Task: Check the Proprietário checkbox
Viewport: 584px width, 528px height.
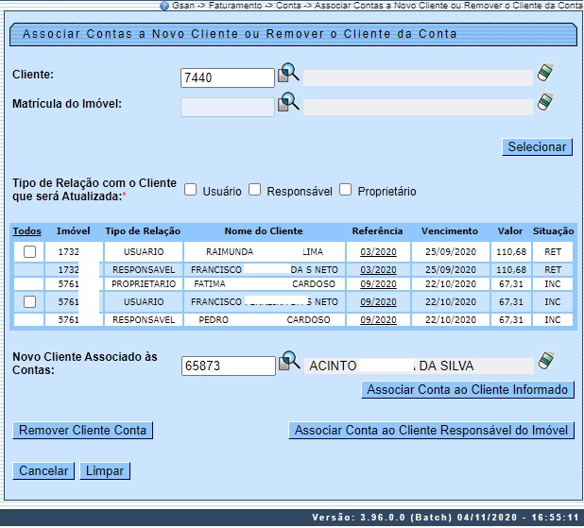Action: pos(345,190)
